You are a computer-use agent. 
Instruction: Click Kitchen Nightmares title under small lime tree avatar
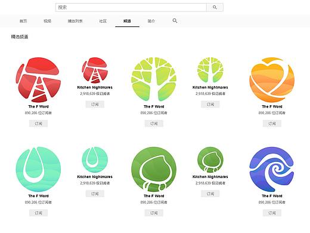[x=210, y=87]
